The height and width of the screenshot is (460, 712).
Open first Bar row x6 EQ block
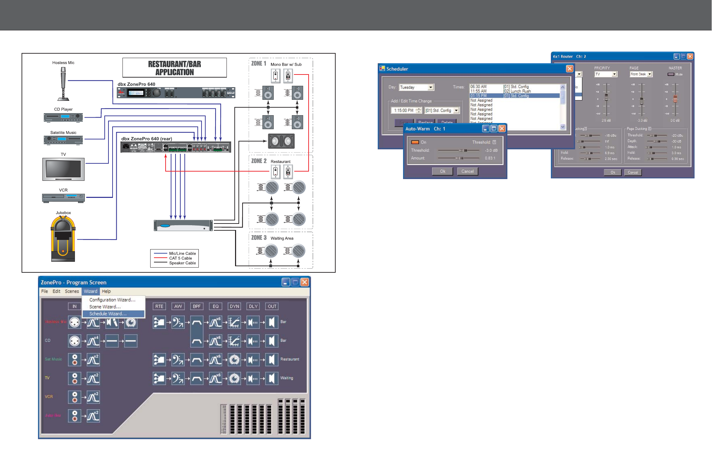[x=216, y=322]
